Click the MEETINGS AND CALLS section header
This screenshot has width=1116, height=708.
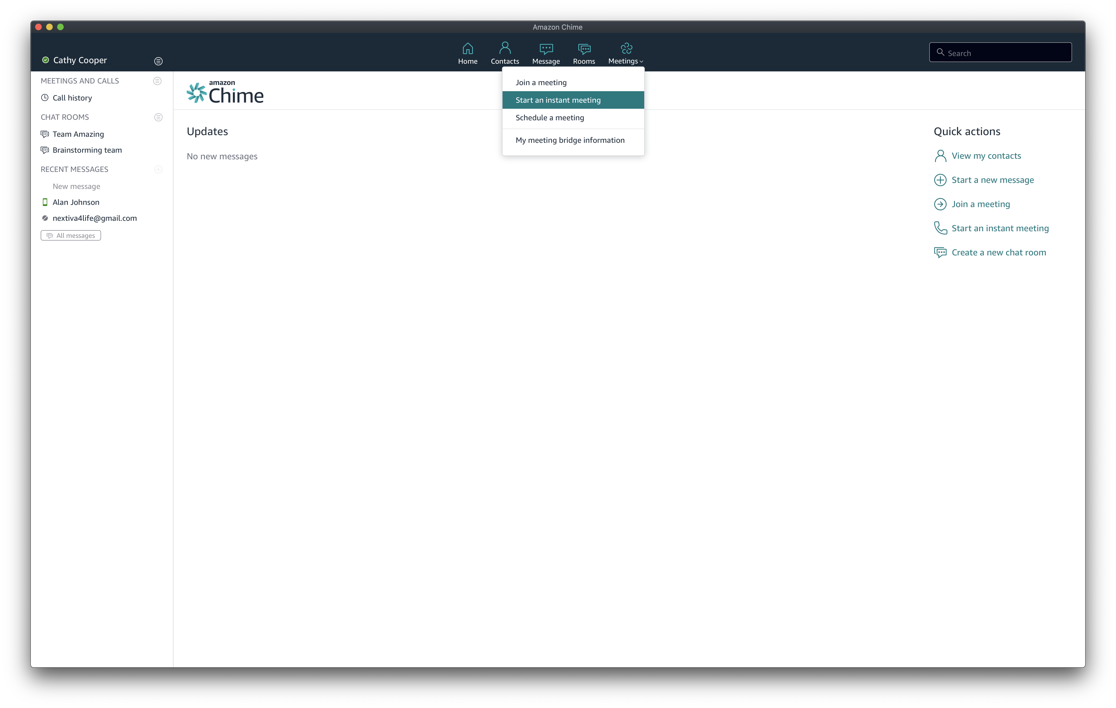click(x=80, y=81)
